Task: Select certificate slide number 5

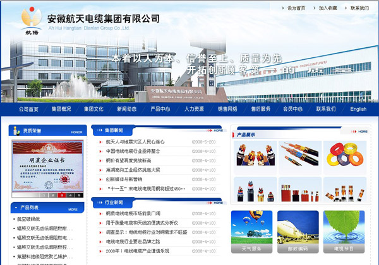Action: [x=80, y=195]
